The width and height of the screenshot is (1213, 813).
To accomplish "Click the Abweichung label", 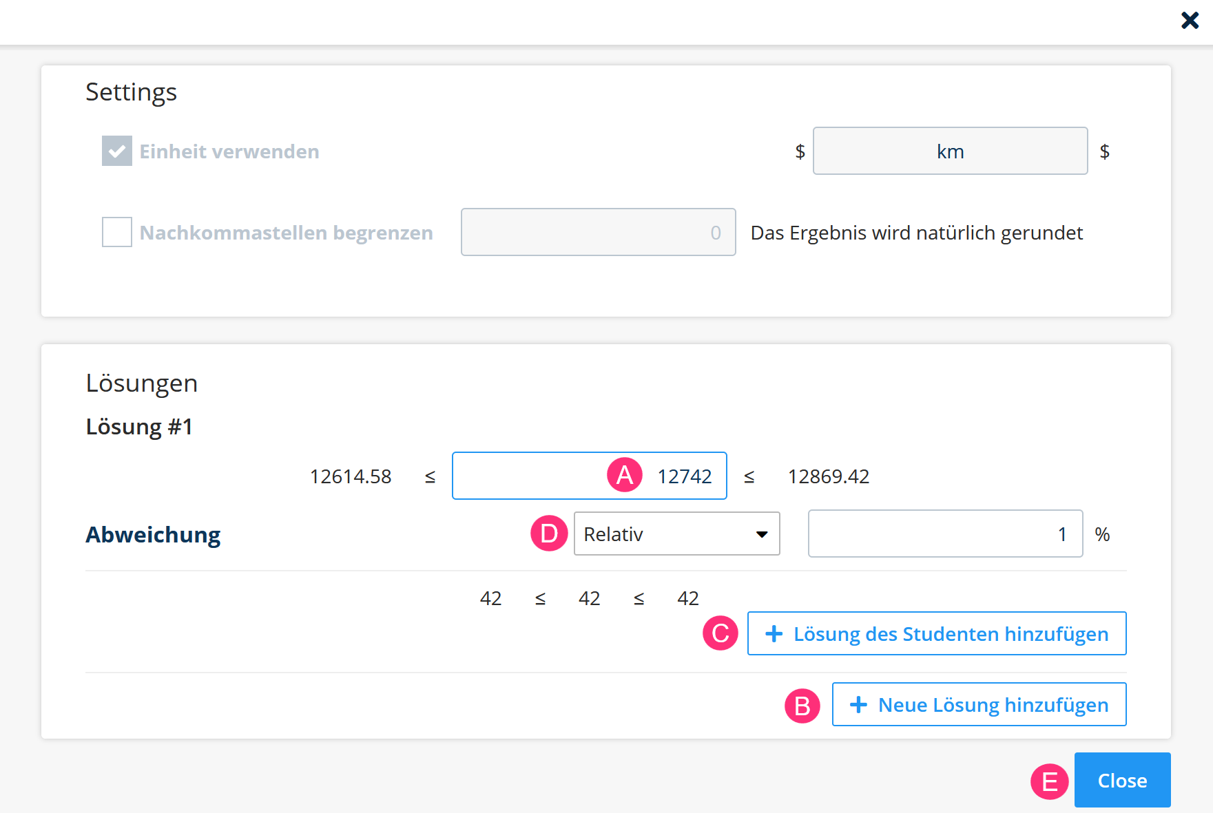I will [153, 535].
